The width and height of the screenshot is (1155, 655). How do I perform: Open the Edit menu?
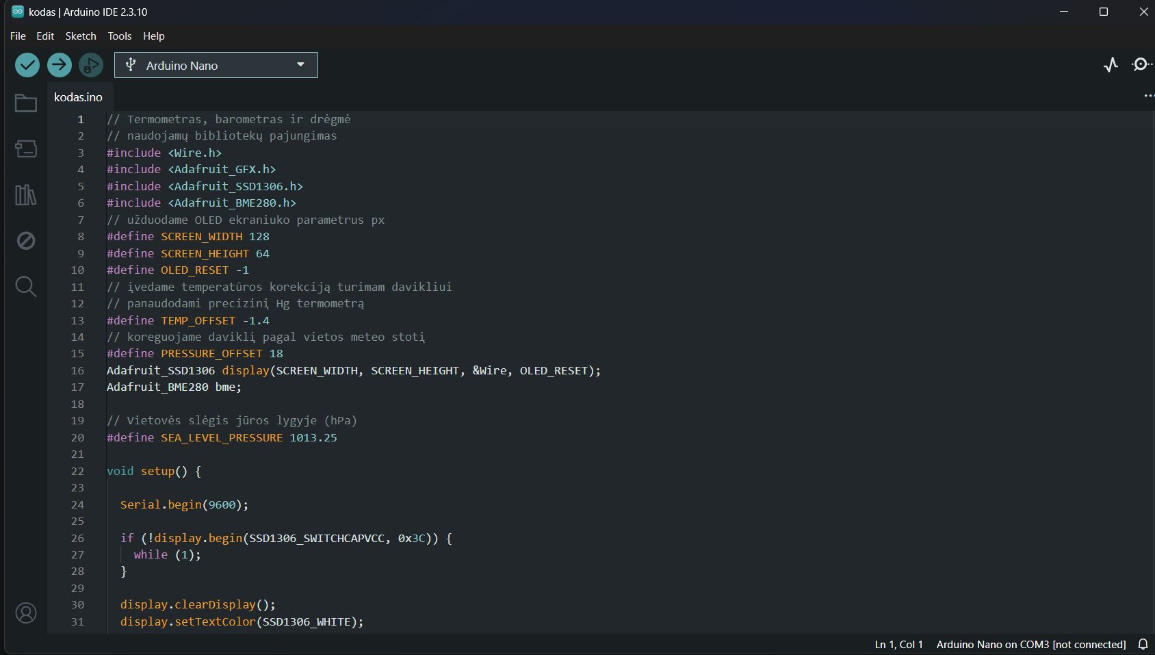(45, 36)
